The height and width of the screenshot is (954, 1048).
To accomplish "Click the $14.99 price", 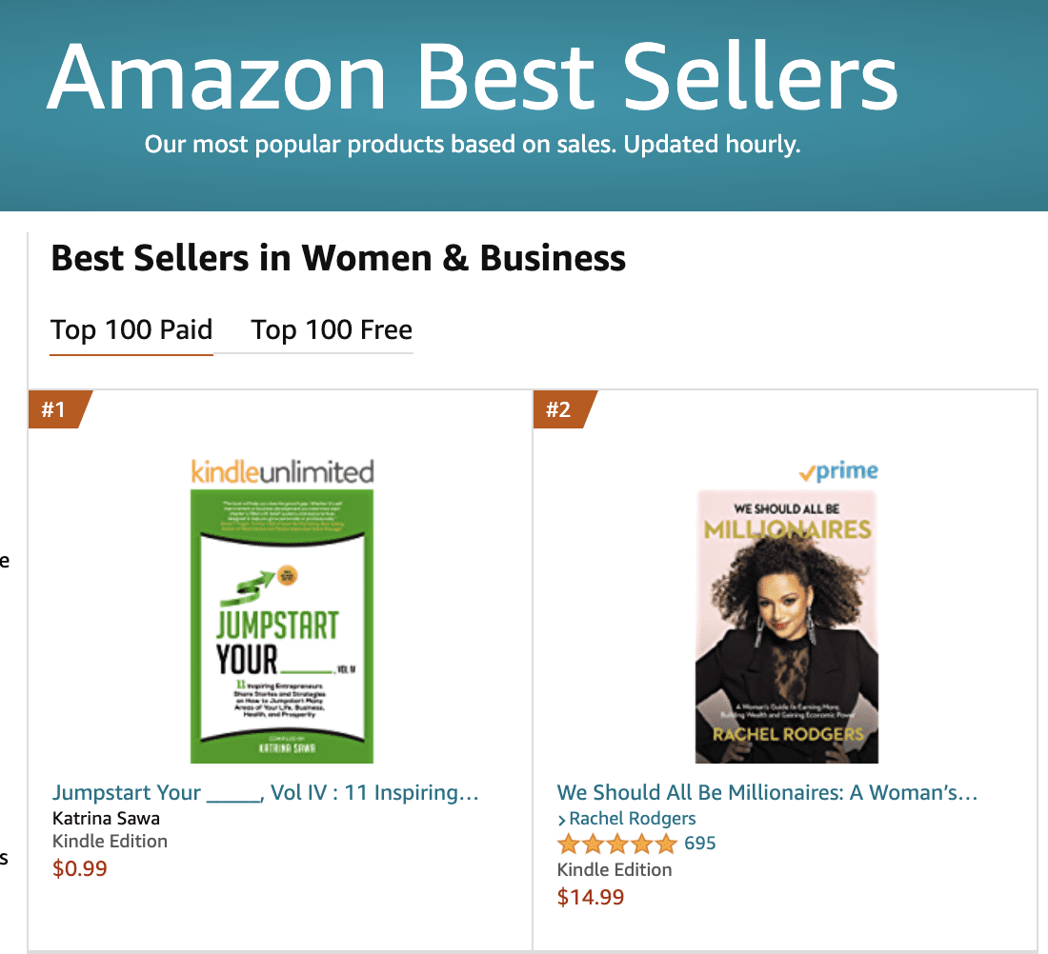I will click(x=591, y=897).
